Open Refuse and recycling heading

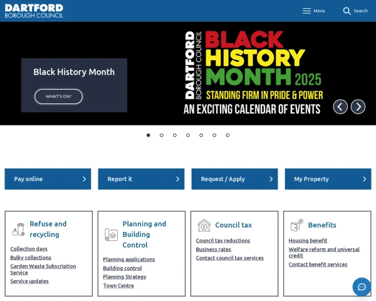(48, 229)
